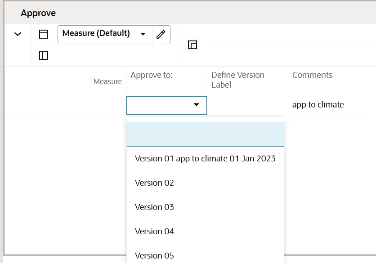Choose Version 04 from the list
Screen dimensions: 376x263
point(154,232)
